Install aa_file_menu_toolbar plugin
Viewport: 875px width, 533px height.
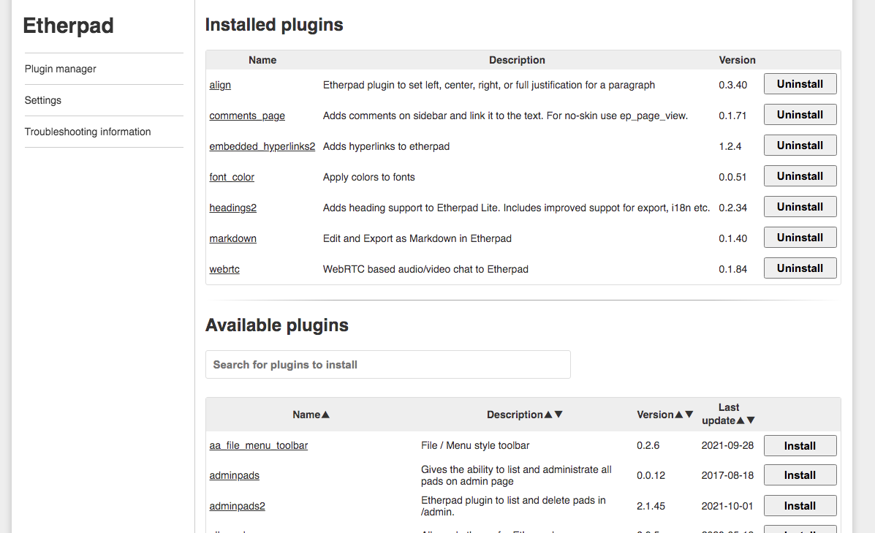point(800,446)
